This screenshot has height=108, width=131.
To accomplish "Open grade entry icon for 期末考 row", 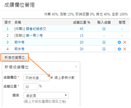I will pos(104,49).
